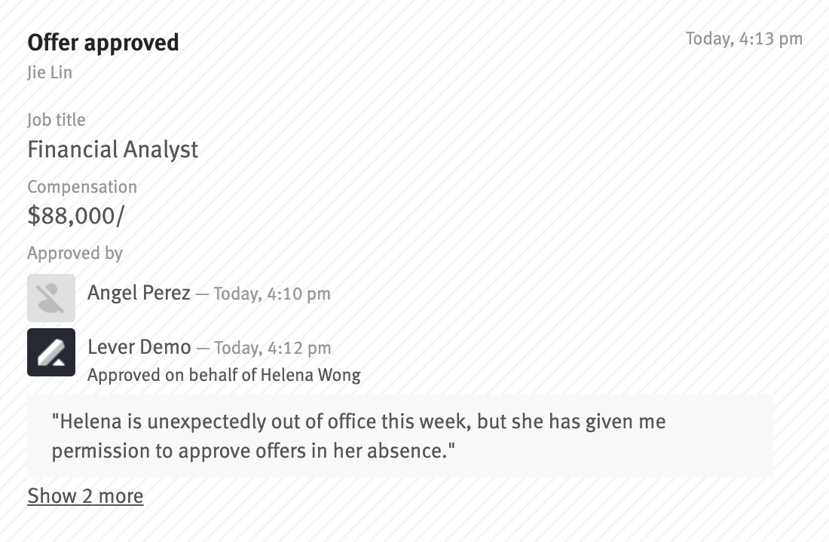Click the Approved by section label
829x542 pixels.
(75, 253)
